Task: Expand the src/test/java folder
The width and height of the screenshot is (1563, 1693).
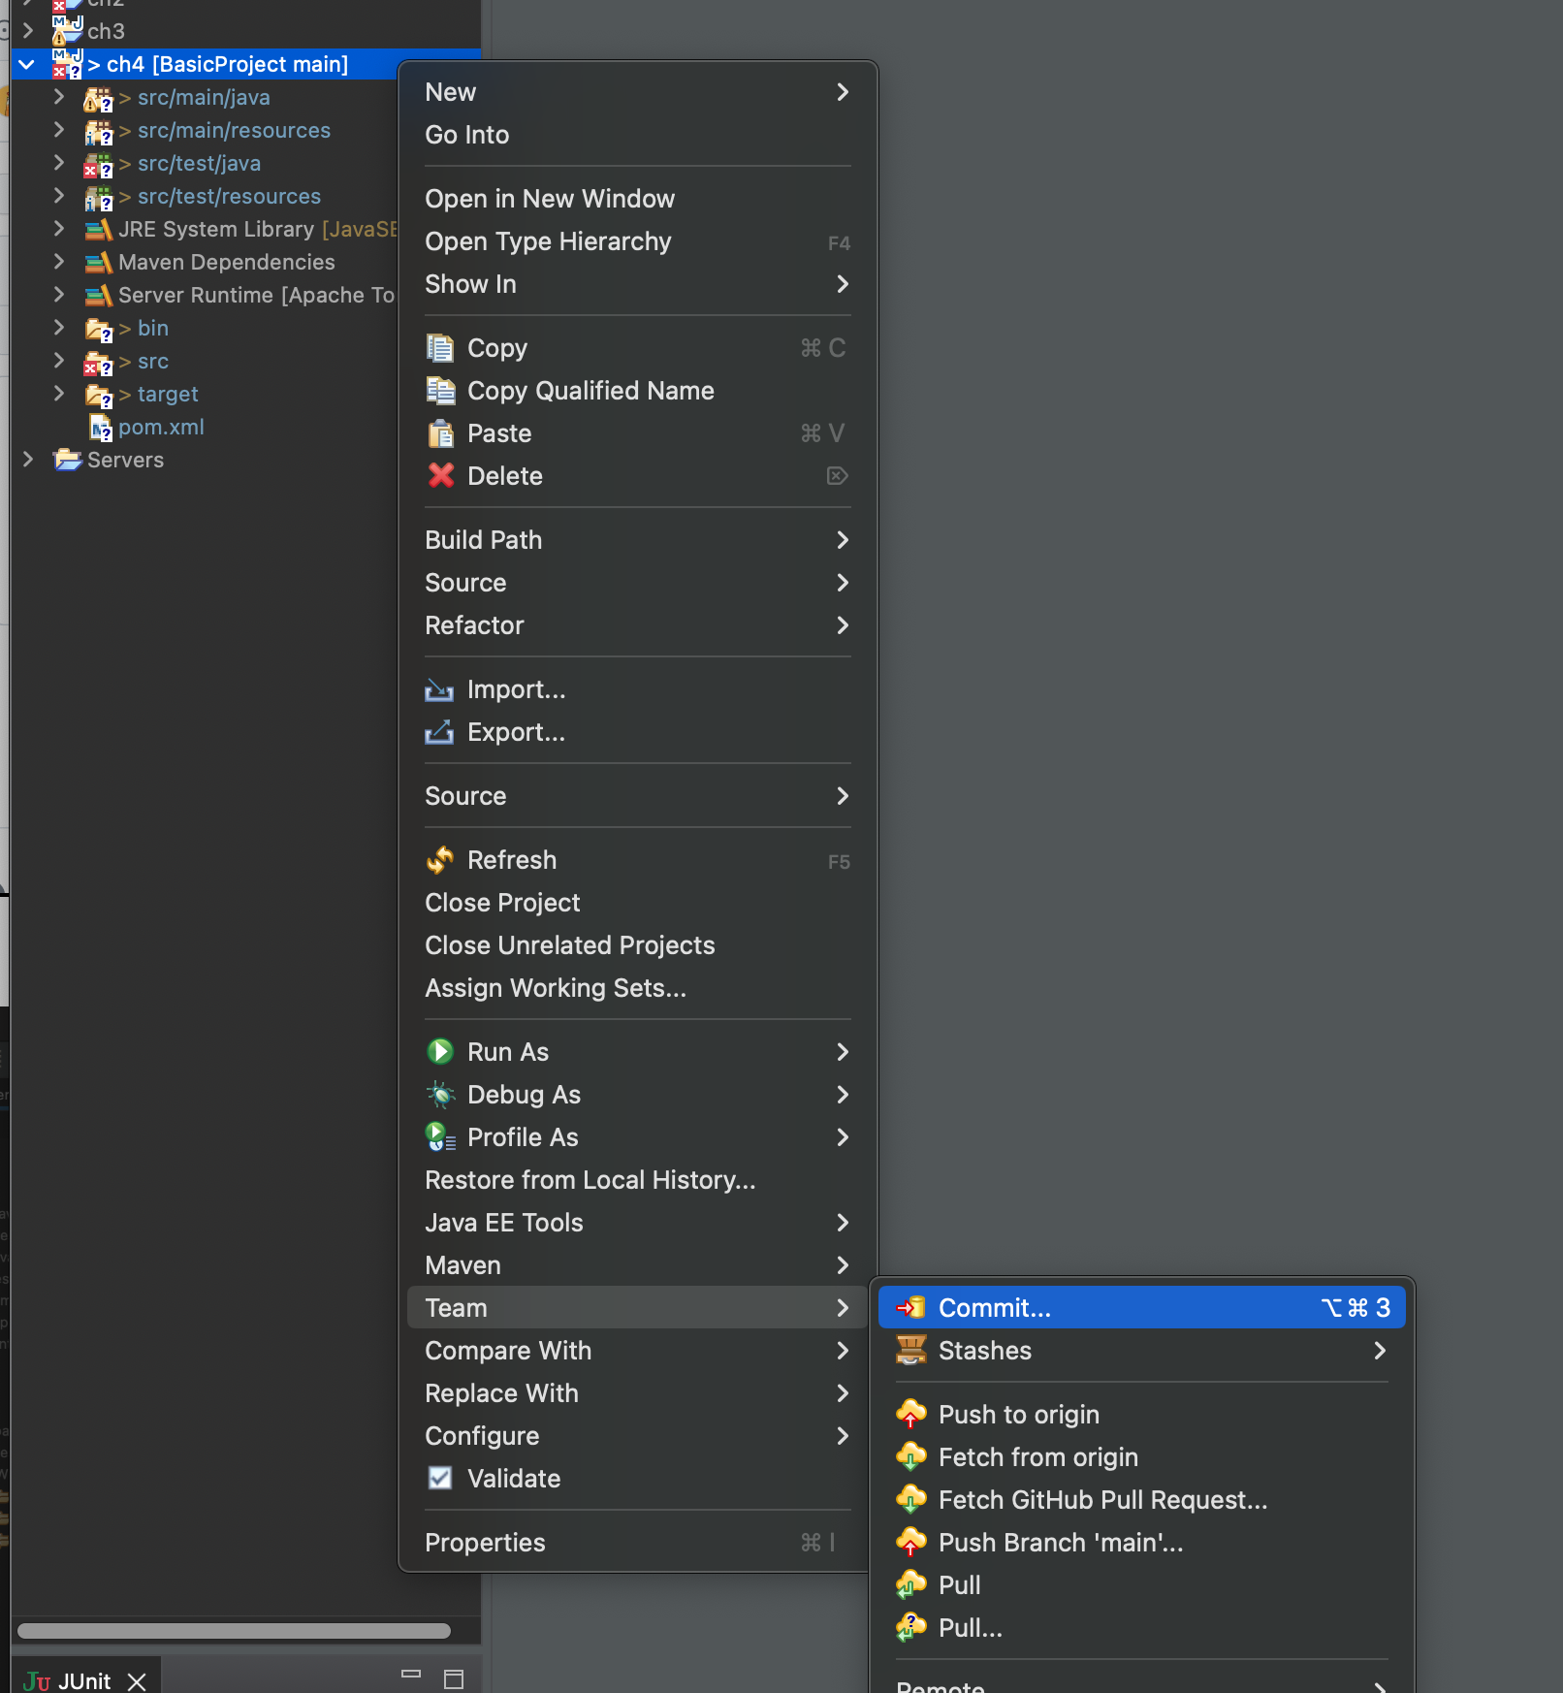Action: [59, 163]
